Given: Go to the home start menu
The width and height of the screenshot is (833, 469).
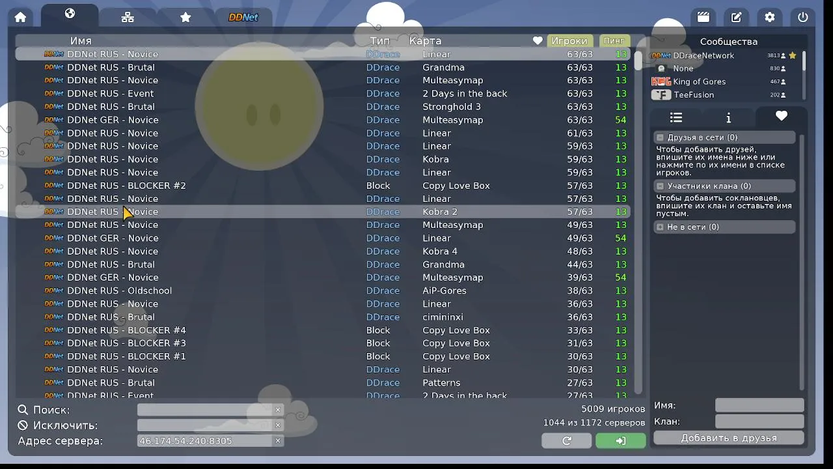Looking at the screenshot, I should [x=20, y=18].
